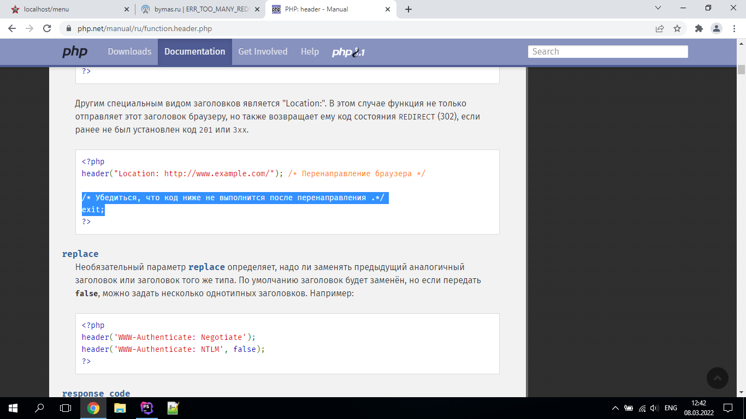Click the Help link in navbar

coord(310,52)
